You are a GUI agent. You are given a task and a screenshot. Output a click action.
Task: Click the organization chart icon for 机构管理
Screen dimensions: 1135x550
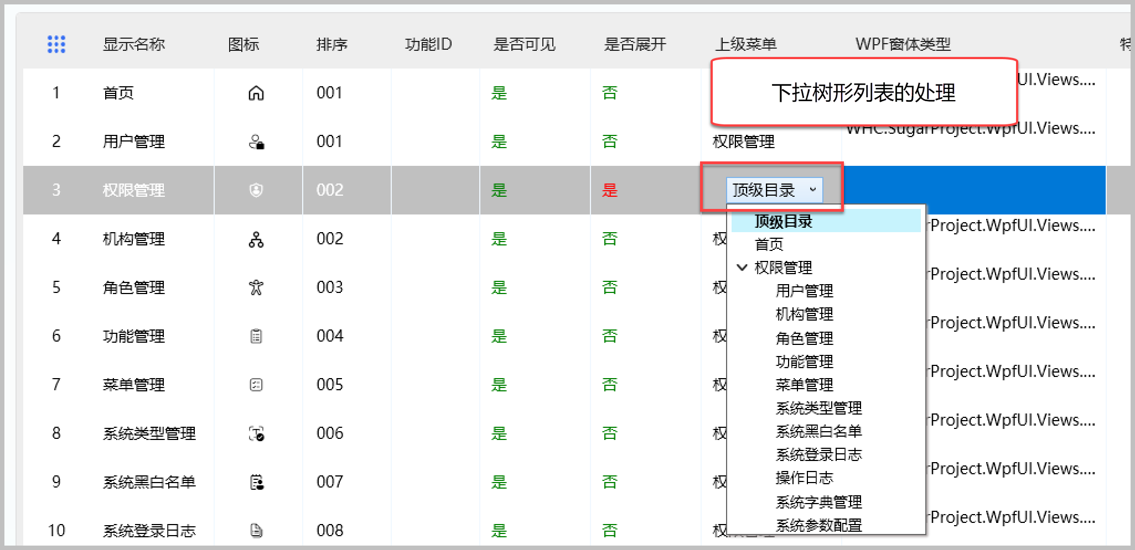[x=256, y=239]
